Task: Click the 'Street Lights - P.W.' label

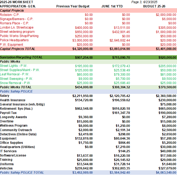Action: point(14,66)
